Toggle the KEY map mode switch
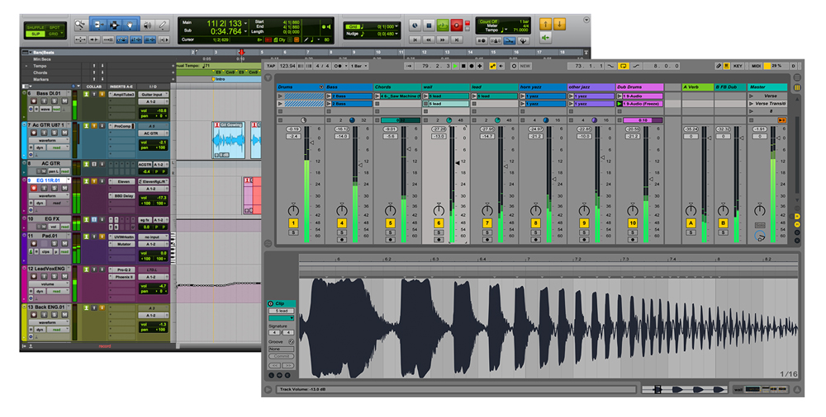This screenshot has height=417, width=826. pos(738,66)
